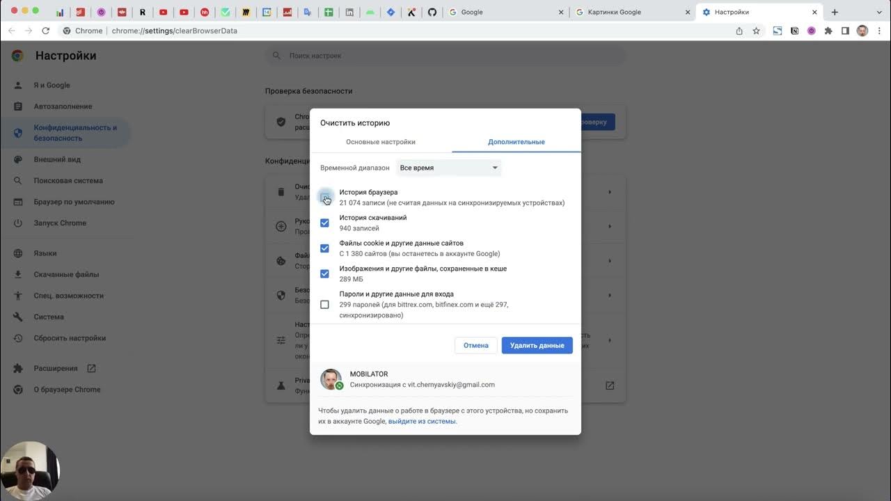Toggle the browser side panel icon
The image size is (891, 501).
click(845, 31)
